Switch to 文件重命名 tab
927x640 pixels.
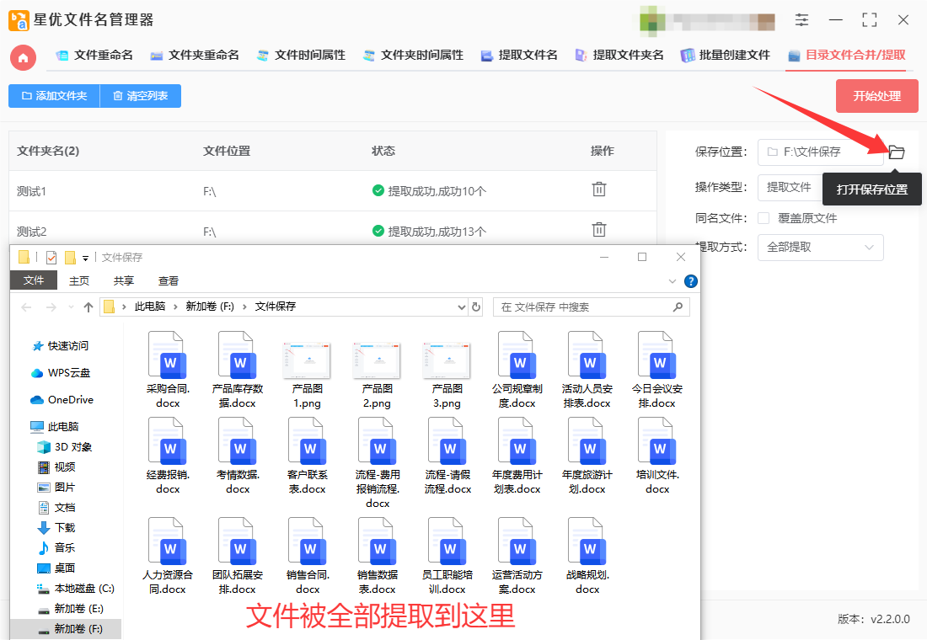94,55
